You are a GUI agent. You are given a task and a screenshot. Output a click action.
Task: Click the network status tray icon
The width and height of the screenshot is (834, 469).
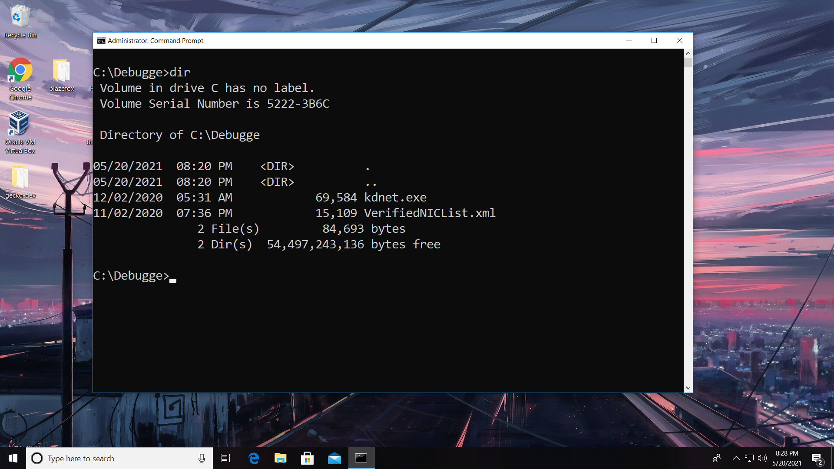click(749, 458)
